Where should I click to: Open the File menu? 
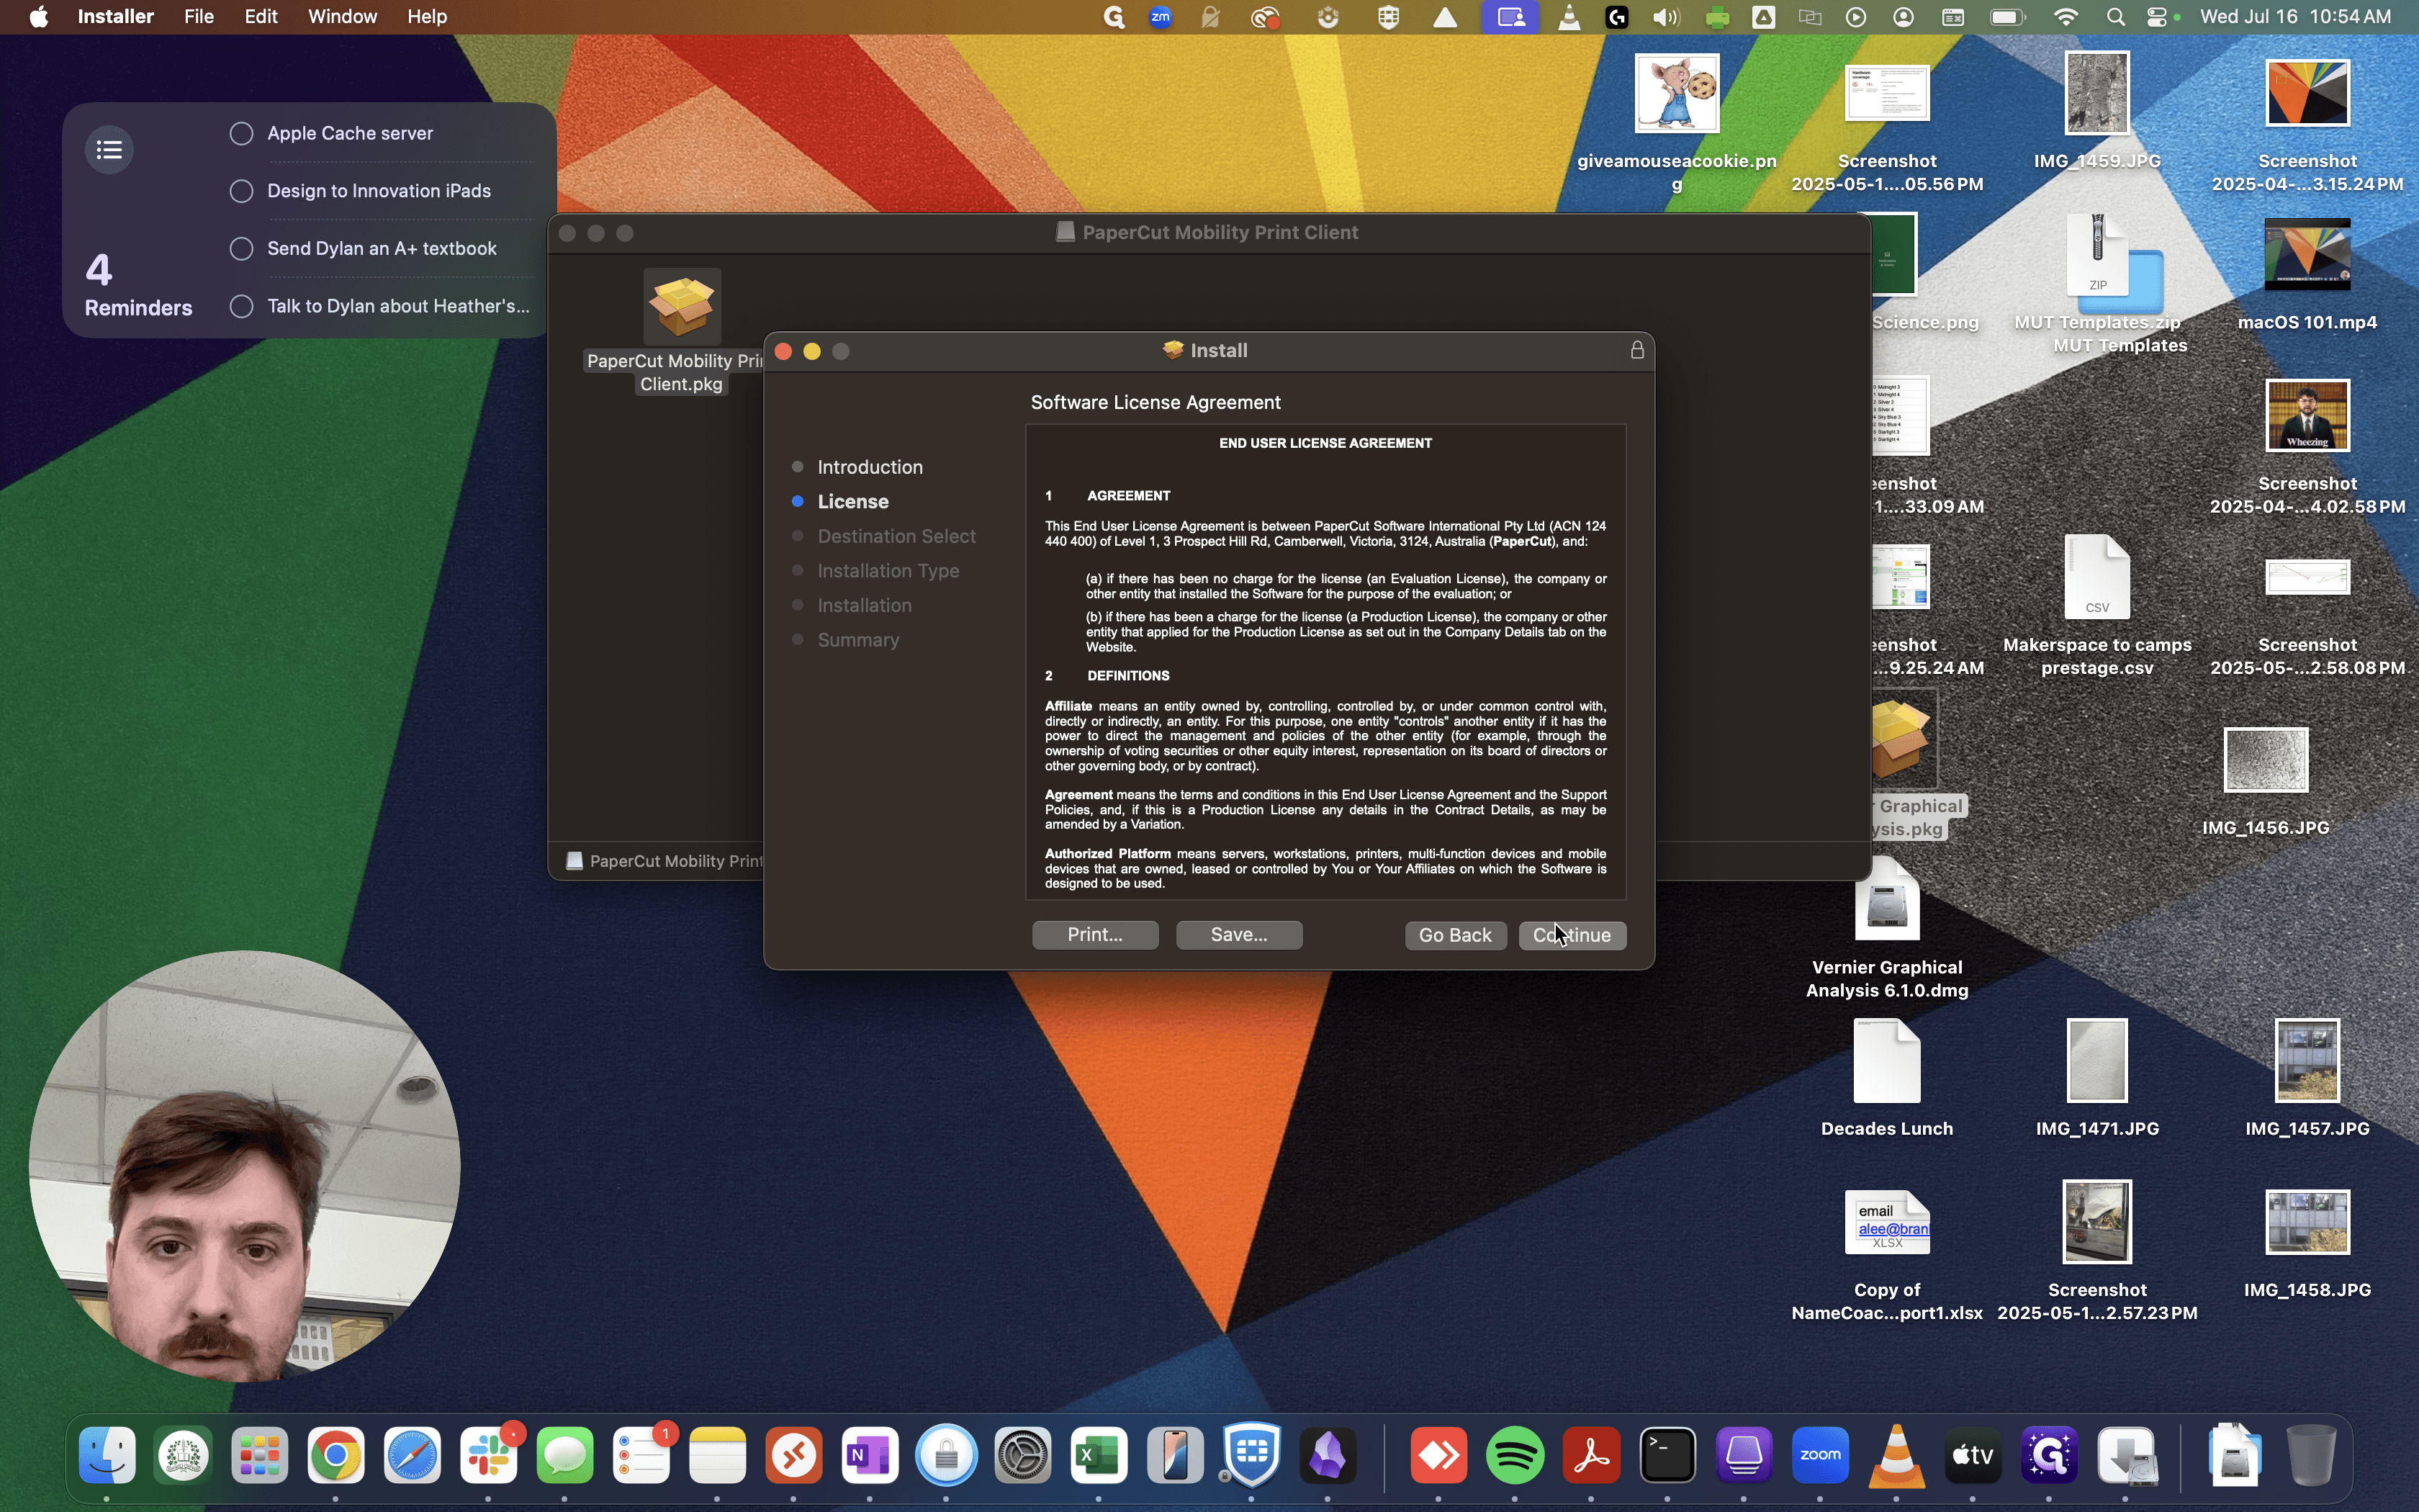pyautogui.click(x=199, y=17)
